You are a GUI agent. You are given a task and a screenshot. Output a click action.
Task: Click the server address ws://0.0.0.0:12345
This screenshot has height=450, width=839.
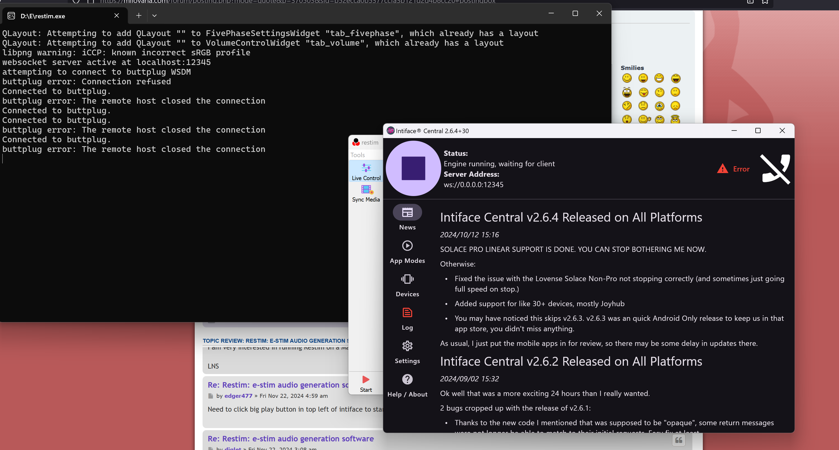click(x=473, y=185)
